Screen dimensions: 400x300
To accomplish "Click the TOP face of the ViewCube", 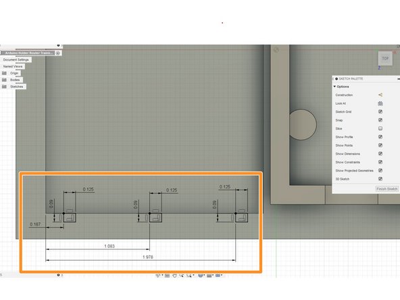I will point(385,58).
